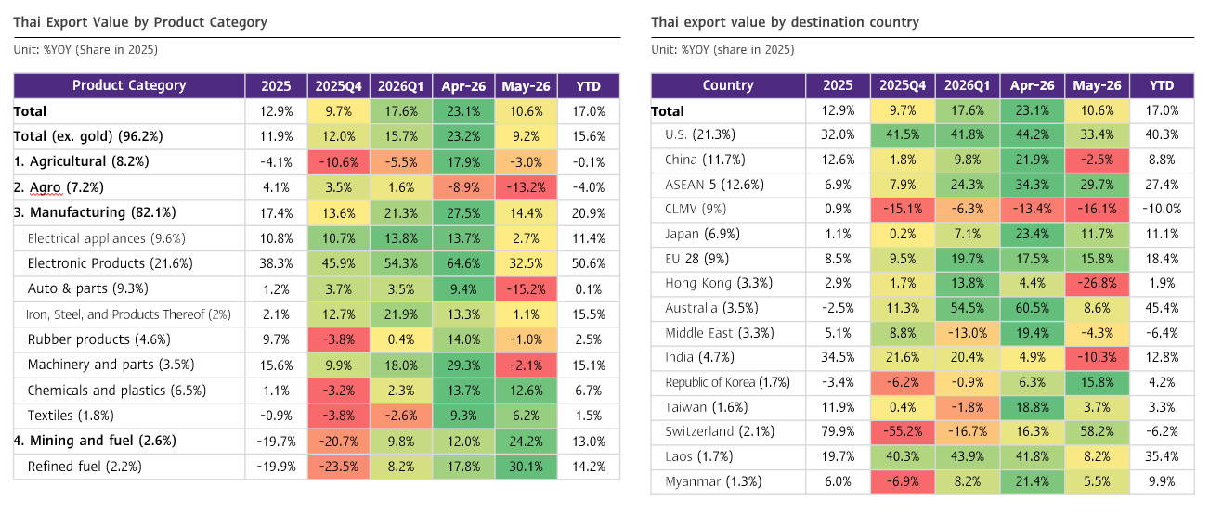Select the Mining and fuel row label
Screen dimensions: 1210x525
pyautogui.click(x=95, y=441)
